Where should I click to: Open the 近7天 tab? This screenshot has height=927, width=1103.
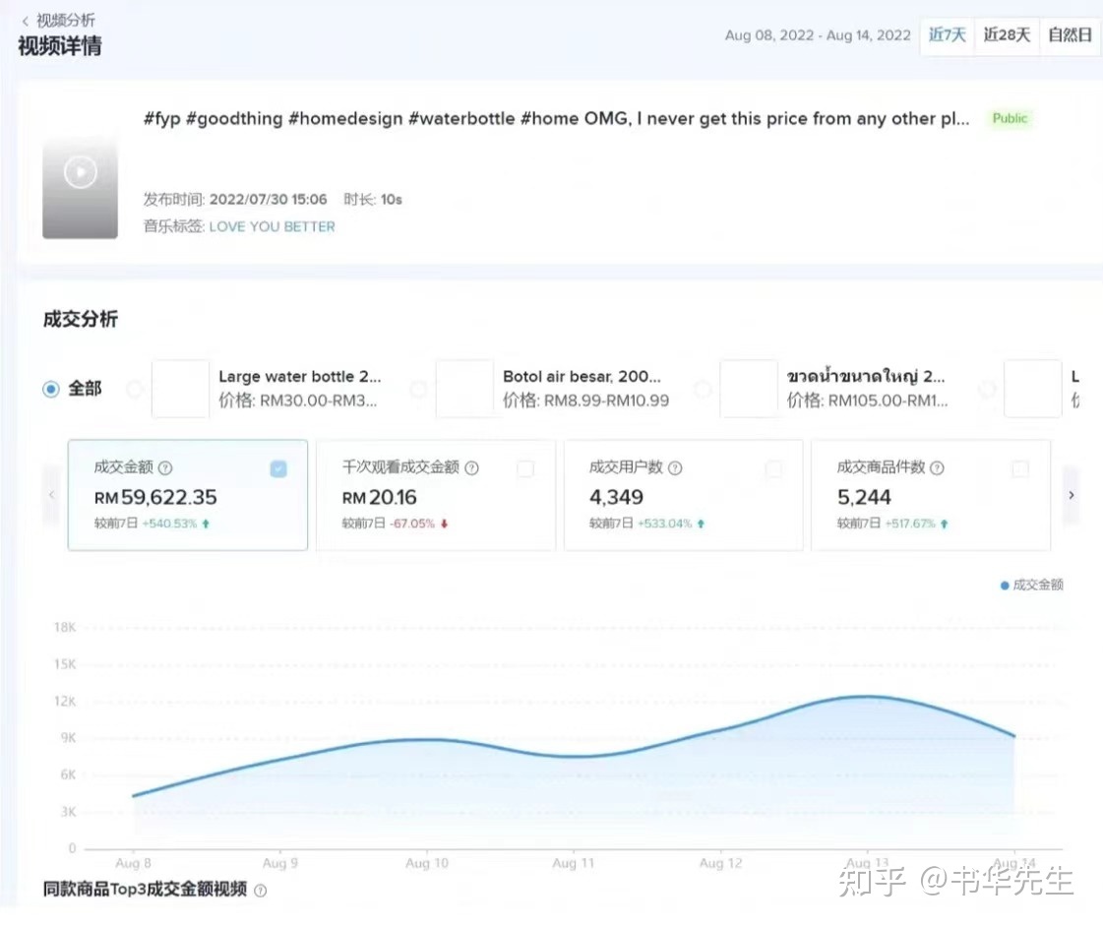[x=946, y=34]
